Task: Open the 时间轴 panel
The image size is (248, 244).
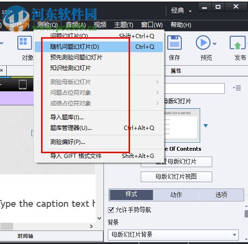Action: [25, 236]
